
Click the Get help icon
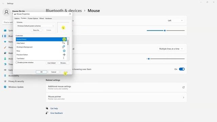coord(47,108)
